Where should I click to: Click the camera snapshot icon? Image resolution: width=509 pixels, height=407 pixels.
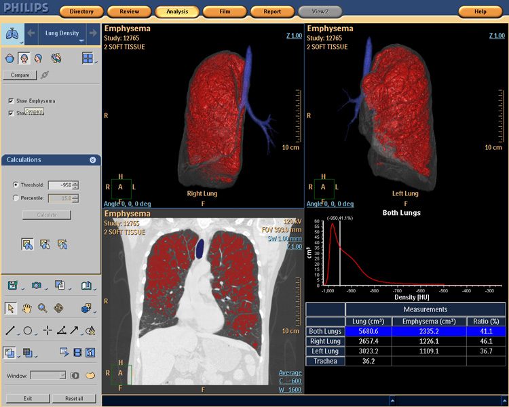pyautogui.click(x=37, y=286)
